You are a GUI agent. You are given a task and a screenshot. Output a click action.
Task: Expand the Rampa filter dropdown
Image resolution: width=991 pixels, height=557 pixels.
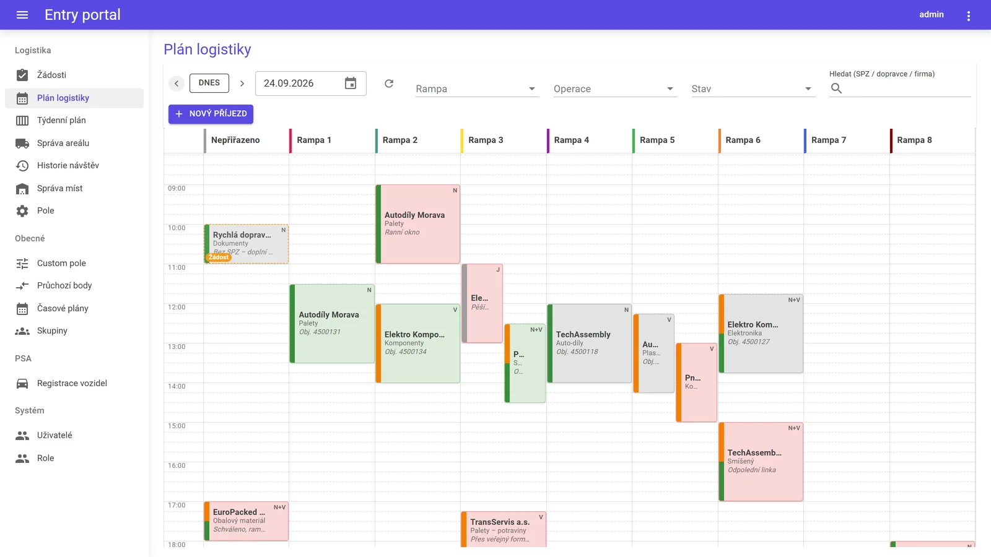click(x=476, y=89)
